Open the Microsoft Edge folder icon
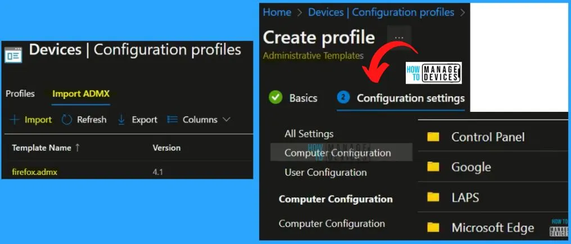 (433, 228)
